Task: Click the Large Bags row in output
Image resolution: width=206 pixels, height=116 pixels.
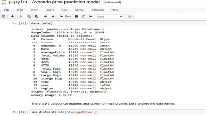Action: click(x=73, y=75)
